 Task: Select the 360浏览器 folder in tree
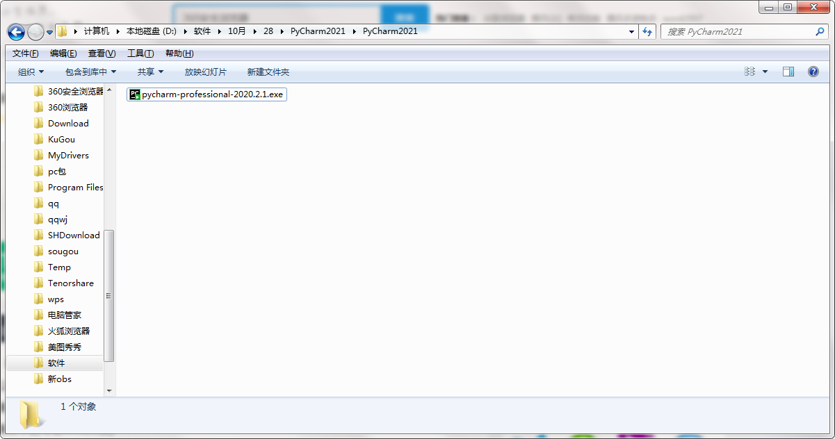point(60,107)
